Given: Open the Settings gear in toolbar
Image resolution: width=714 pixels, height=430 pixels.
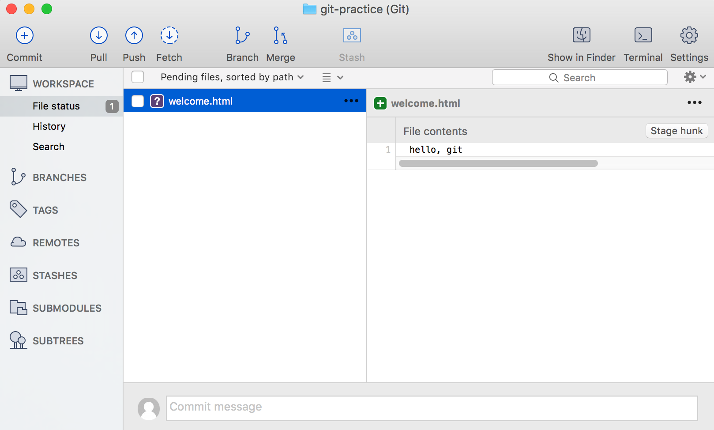Looking at the screenshot, I should (689, 36).
